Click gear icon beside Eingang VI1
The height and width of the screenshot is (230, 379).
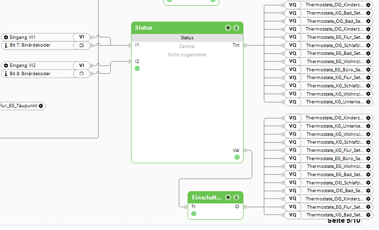point(6,37)
